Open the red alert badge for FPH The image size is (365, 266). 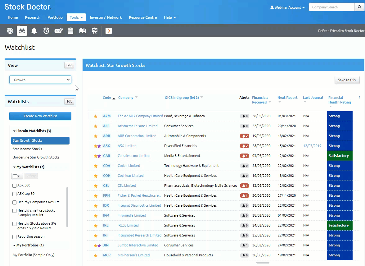245,195
